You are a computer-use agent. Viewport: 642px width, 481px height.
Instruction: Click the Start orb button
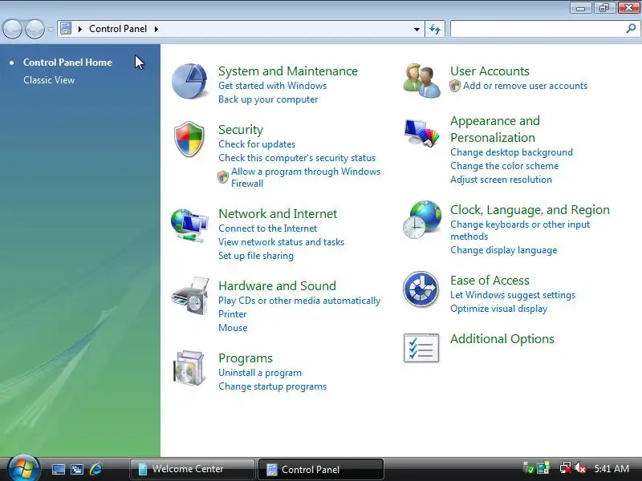(23, 468)
